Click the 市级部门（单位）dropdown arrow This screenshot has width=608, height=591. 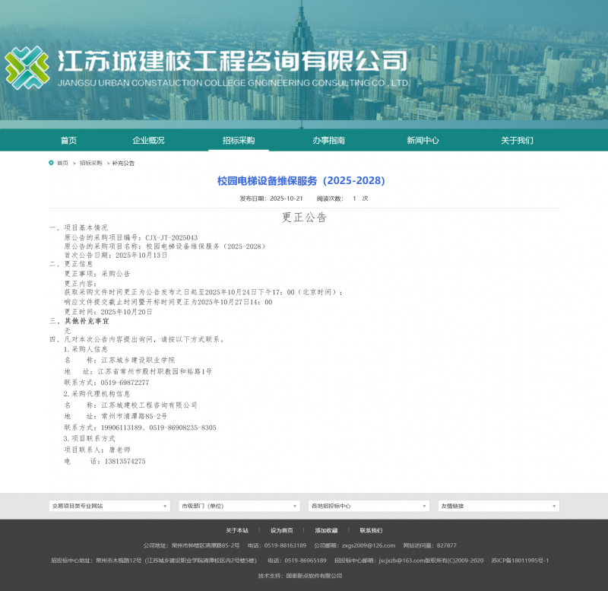pos(294,505)
